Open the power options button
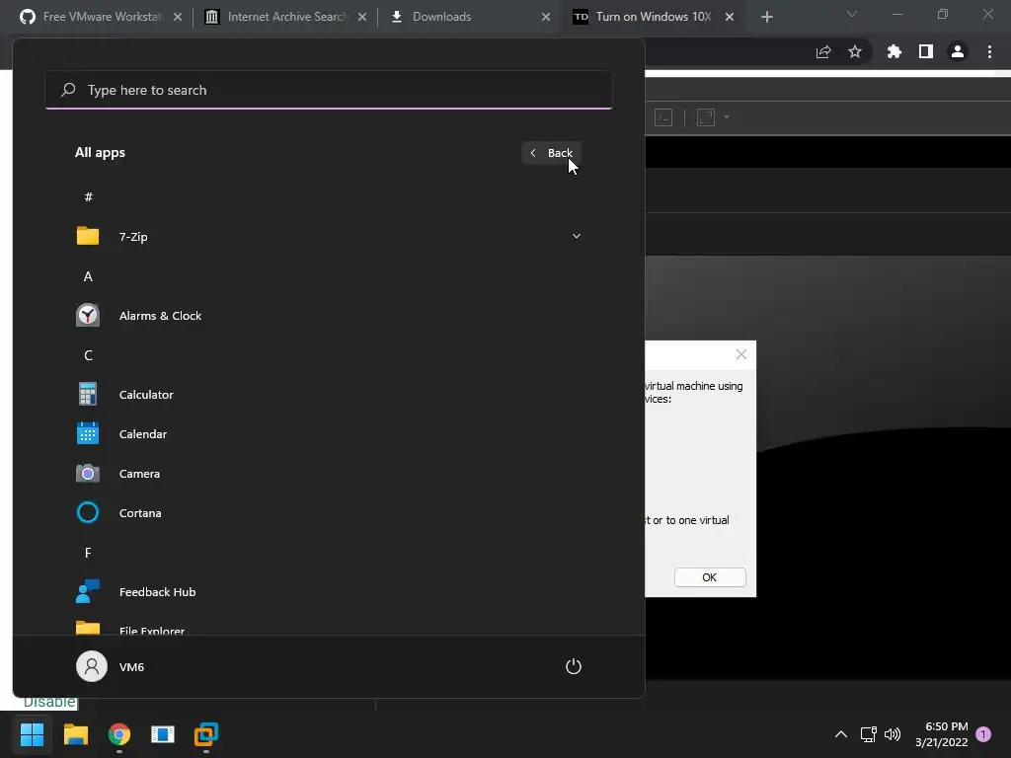This screenshot has height=758, width=1011. (x=574, y=666)
